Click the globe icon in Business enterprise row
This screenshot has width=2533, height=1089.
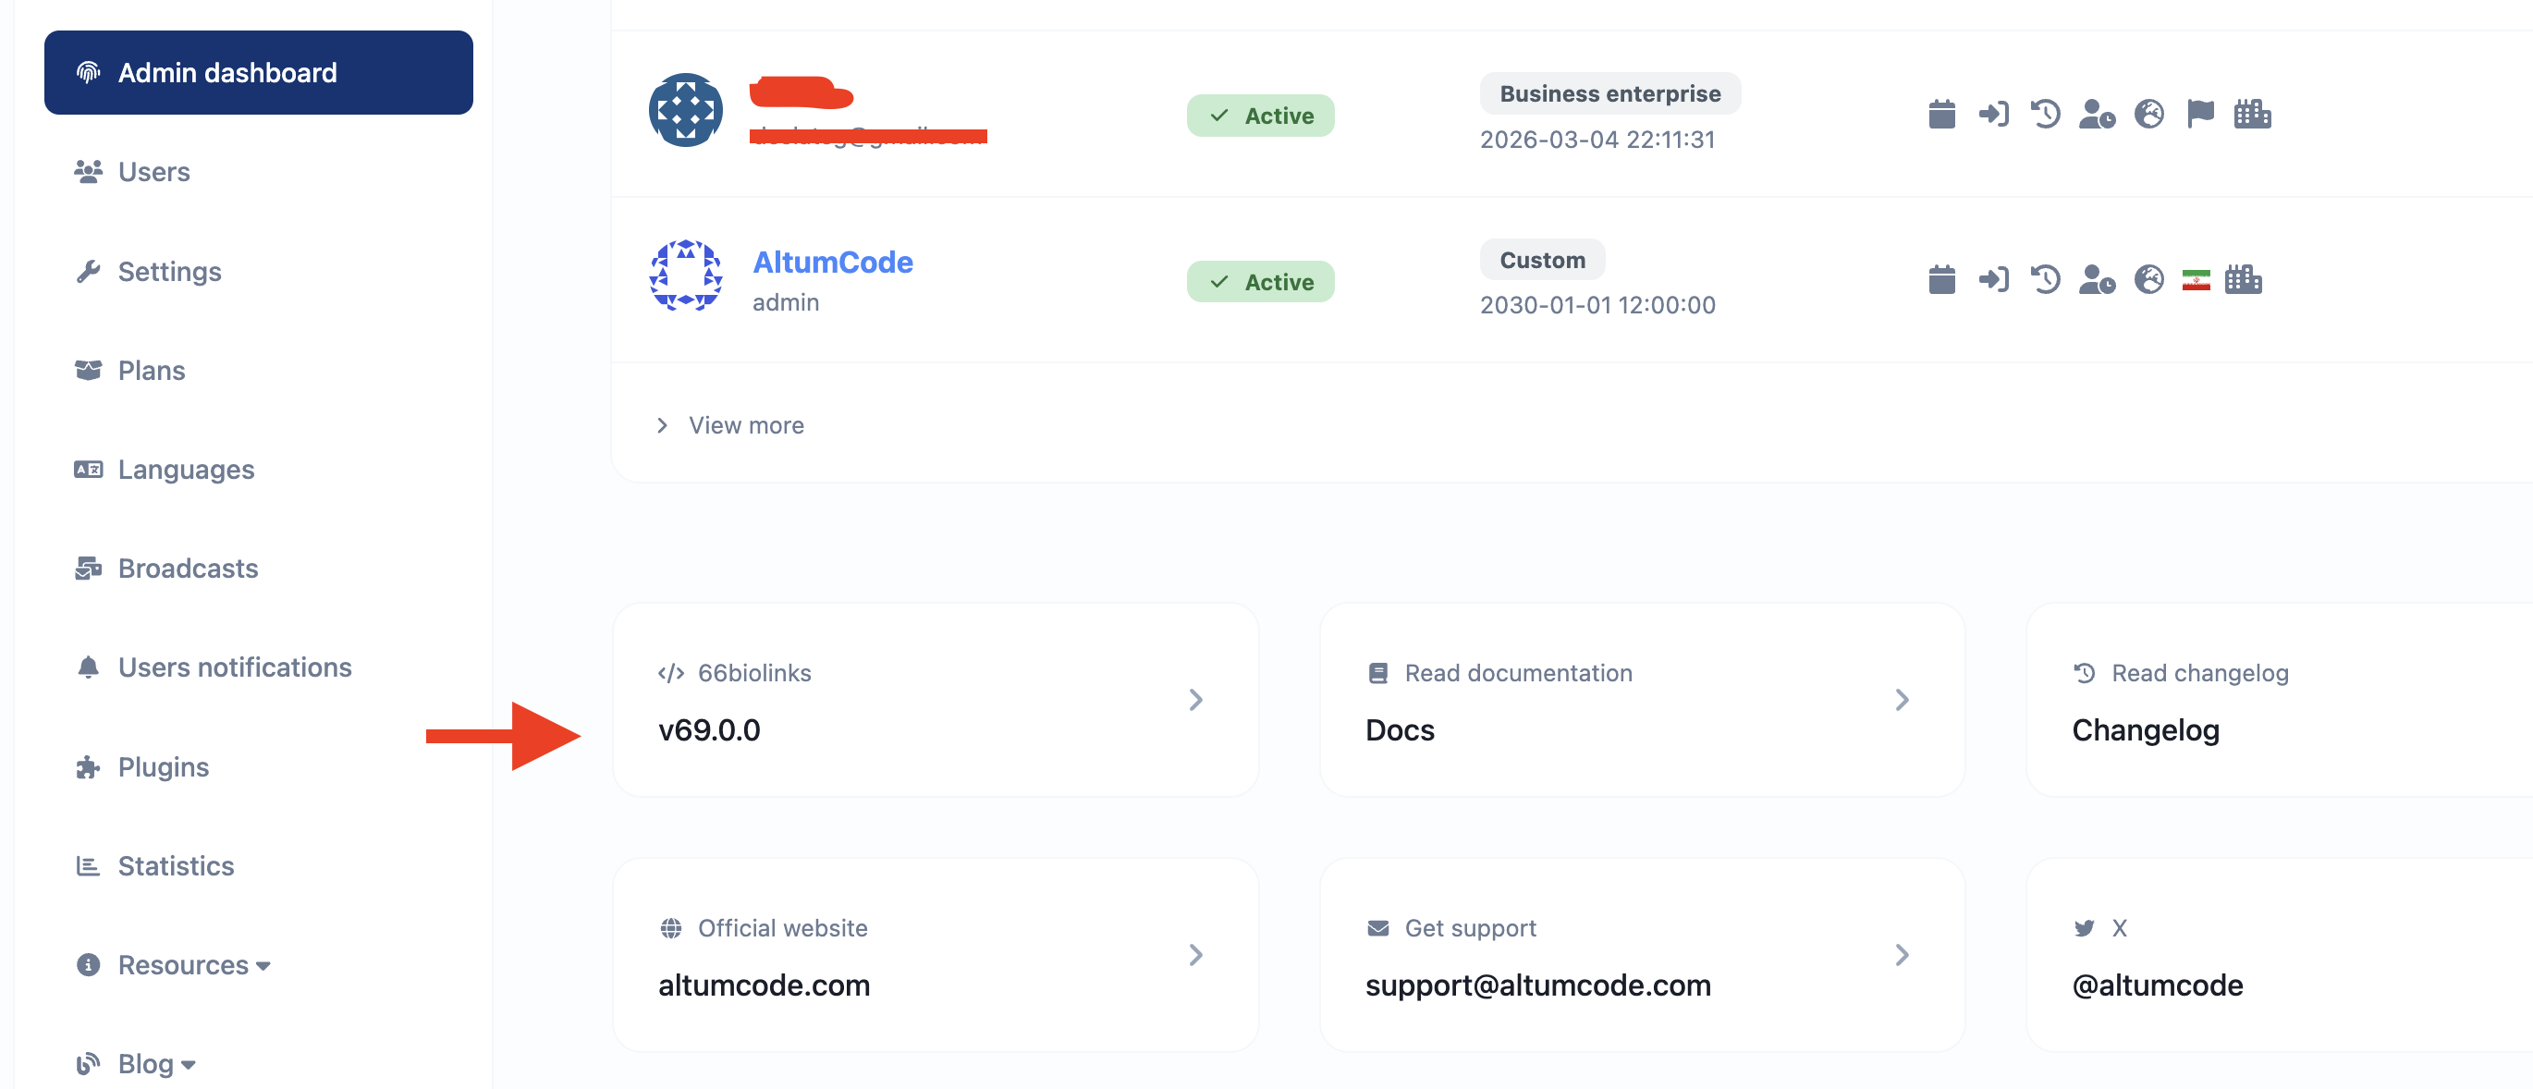2148,114
